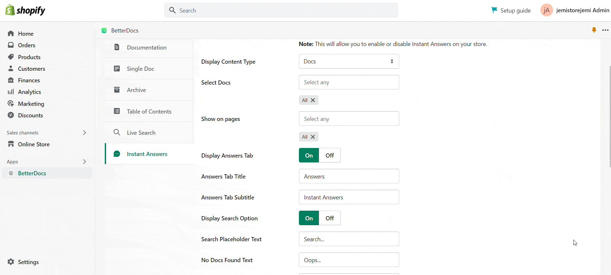Screen dimensions: 611x275
Task: Turn Display Answers Tab on
Action: [309, 155]
